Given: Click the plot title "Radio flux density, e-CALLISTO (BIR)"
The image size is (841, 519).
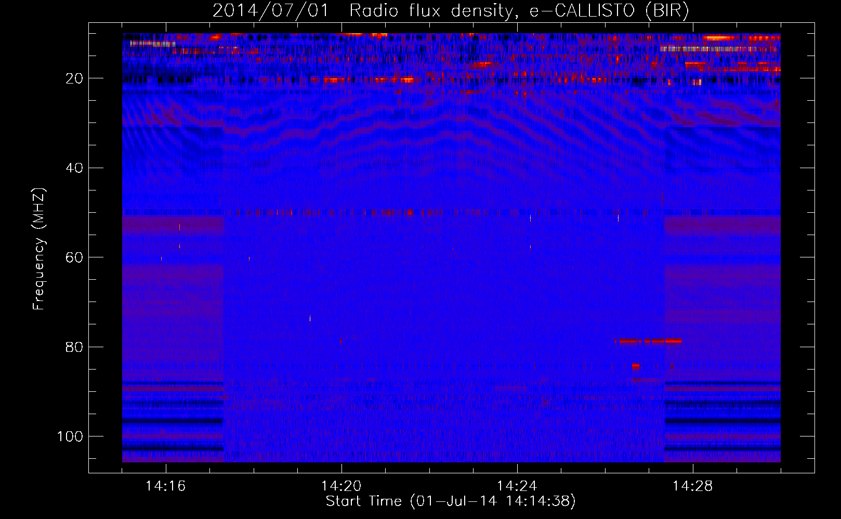Looking at the screenshot, I should 519,10.
